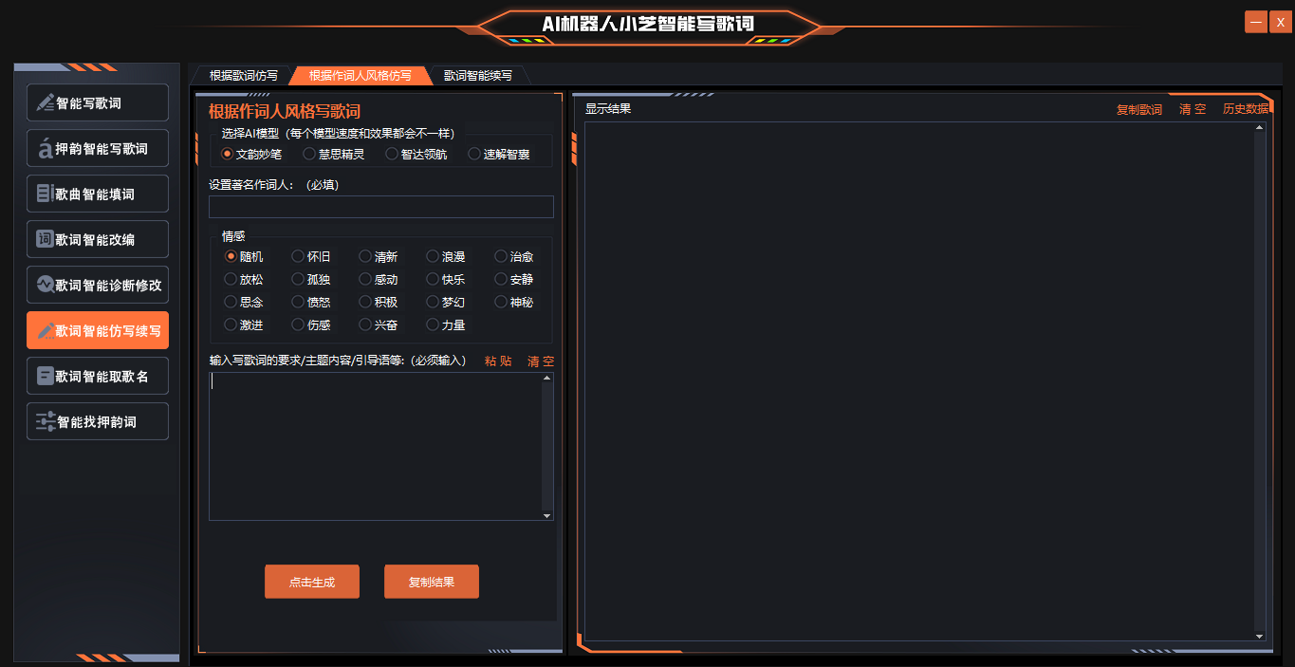The height and width of the screenshot is (667, 1295).
Task: Switch to the 根据歌词仿写 tab
Action: pos(243,75)
